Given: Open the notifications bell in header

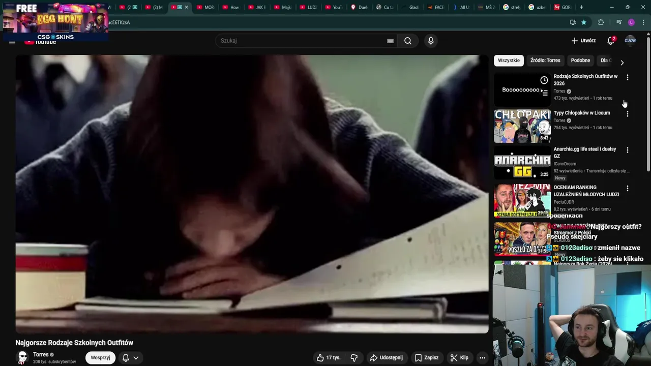Looking at the screenshot, I should click(611, 41).
